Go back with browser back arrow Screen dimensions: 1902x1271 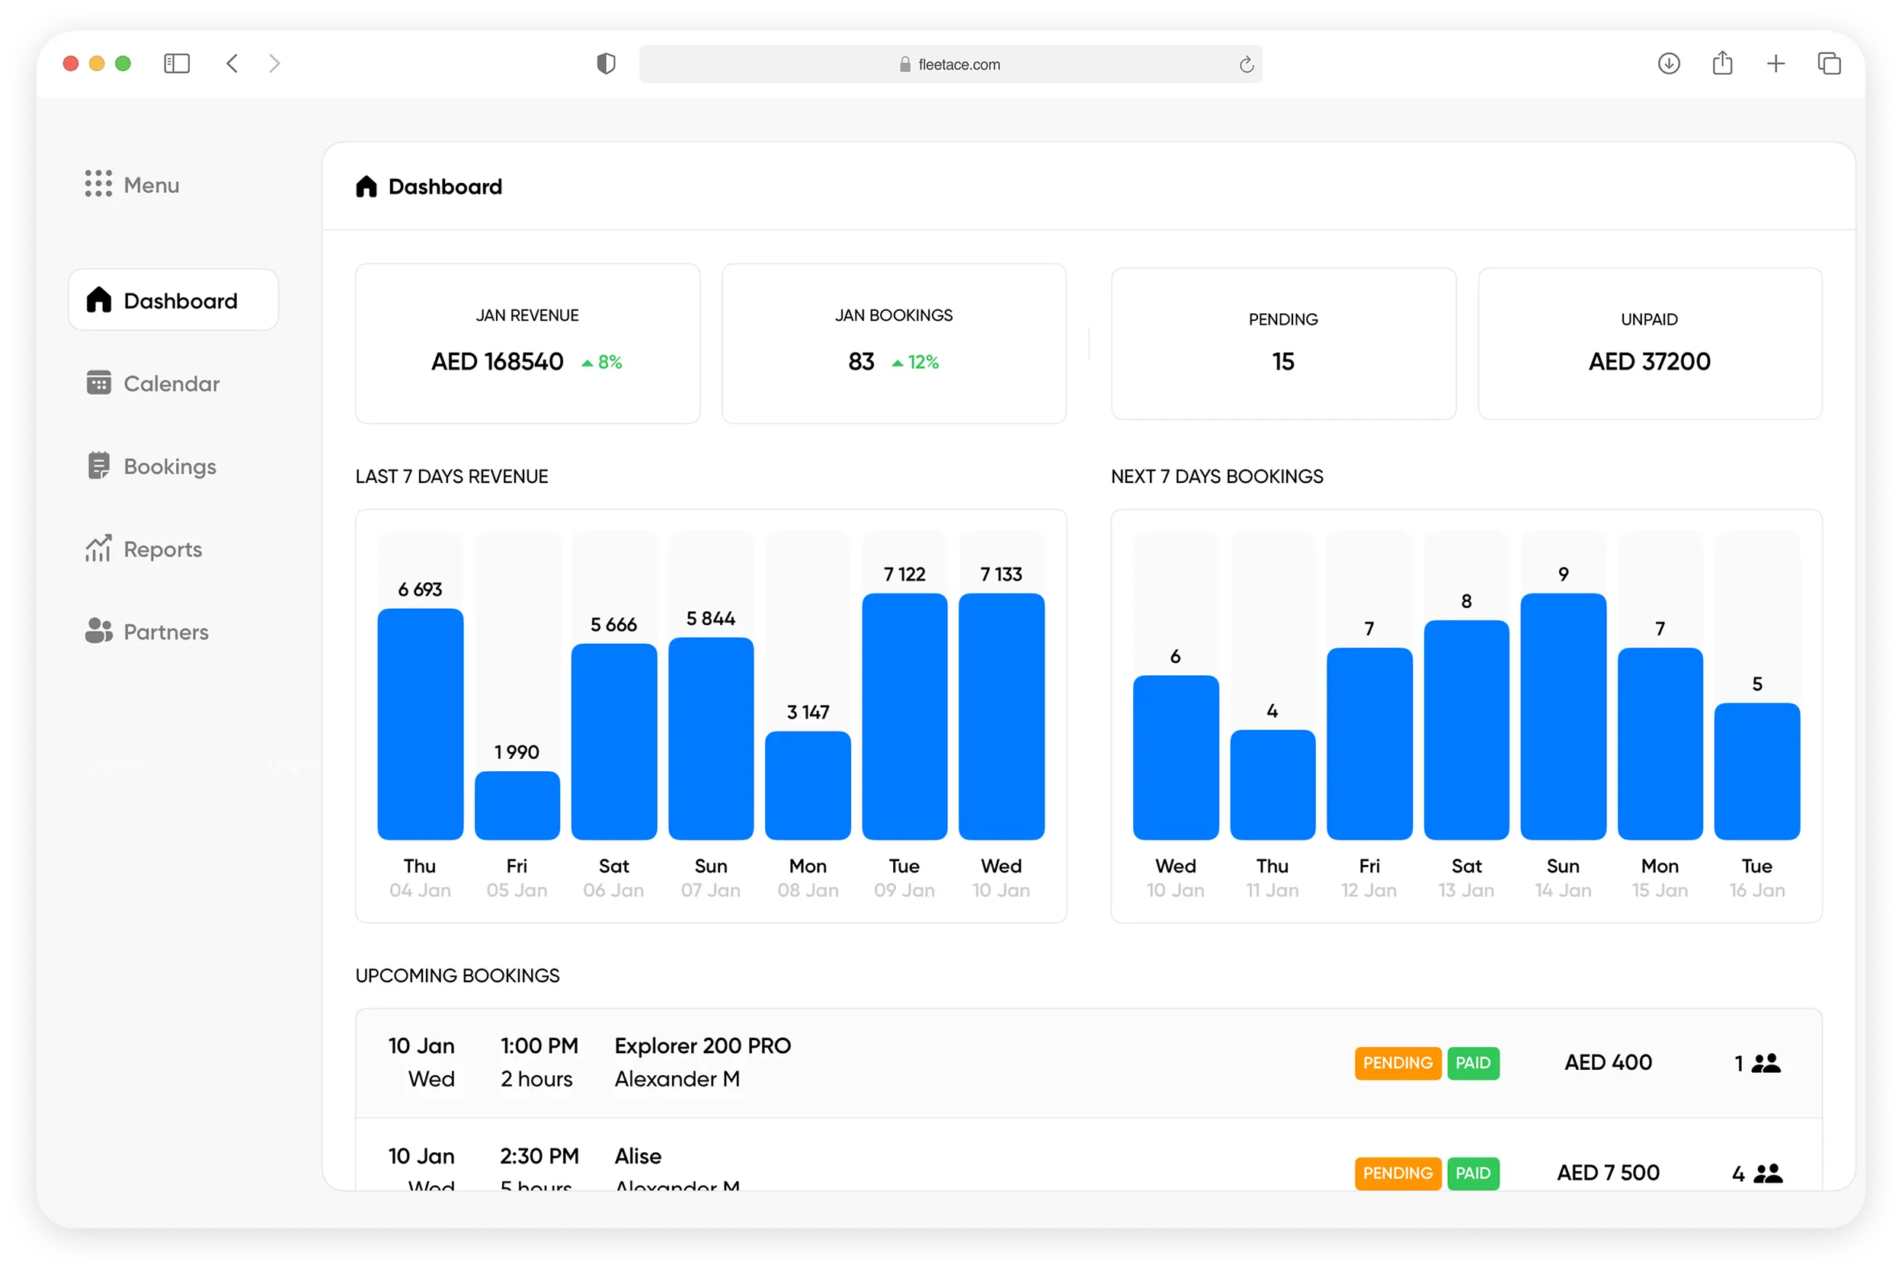pyautogui.click(x=232, y=63)
